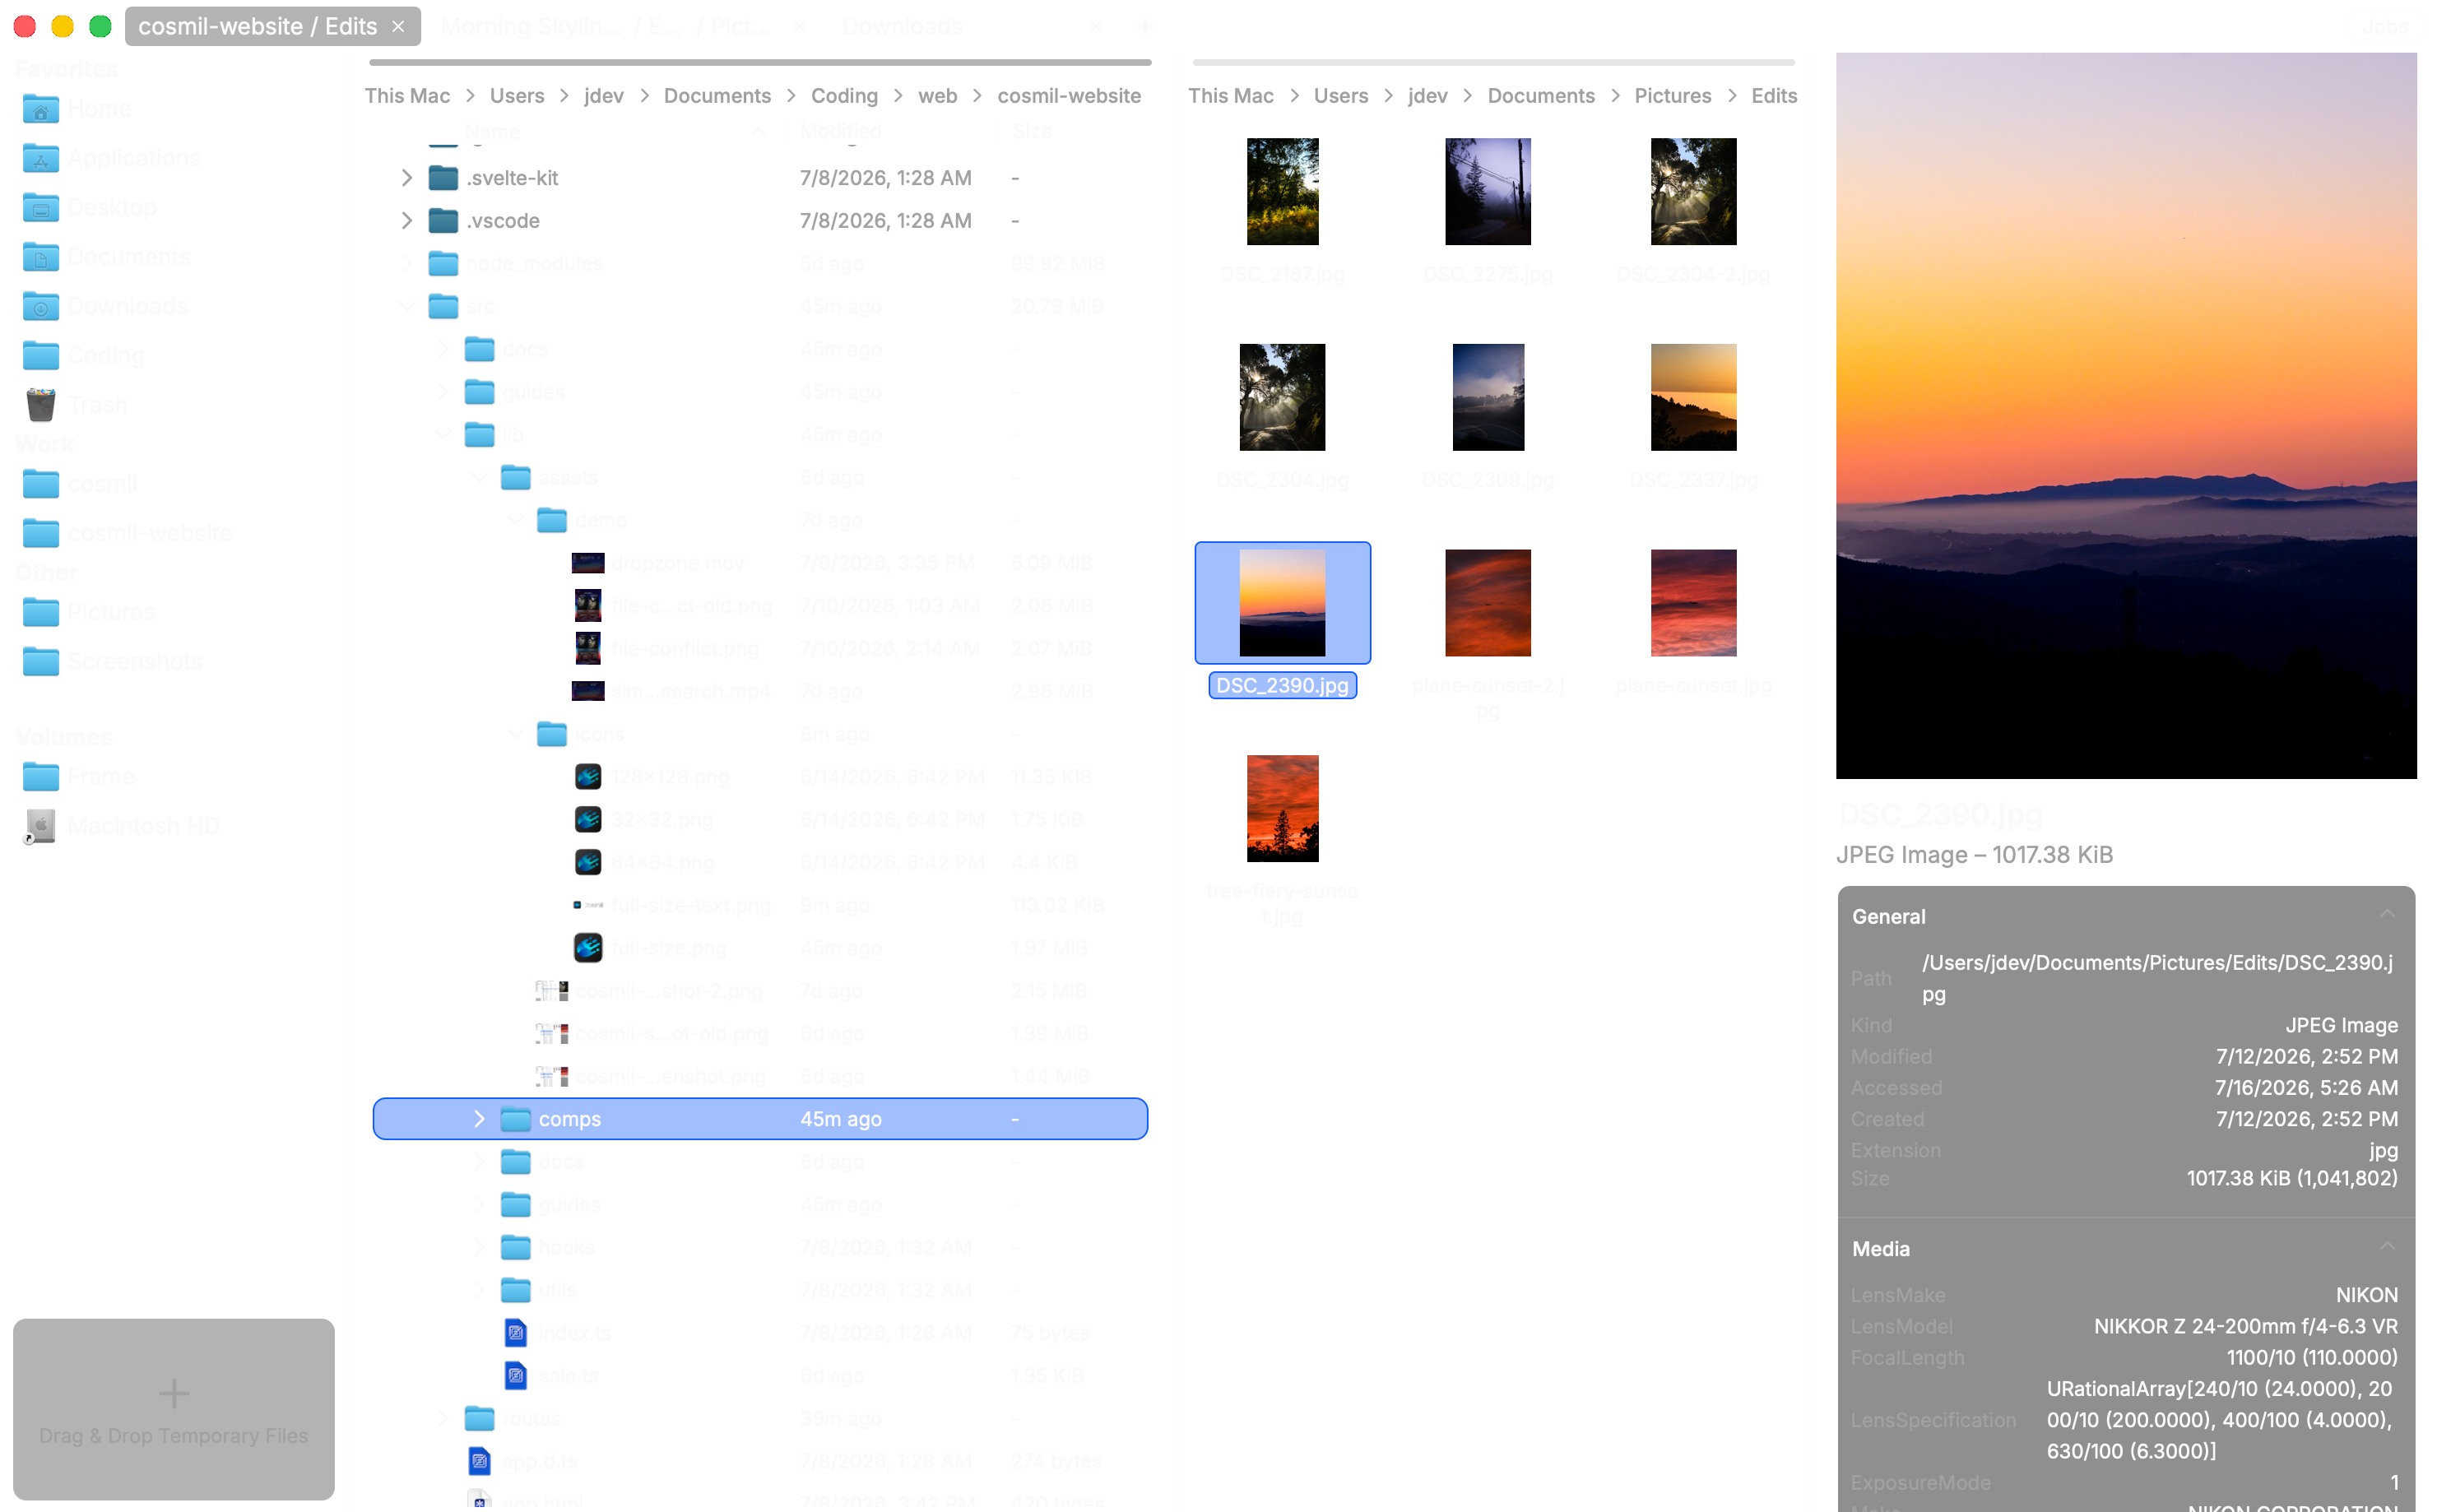Expand the routes folder
This screenshot has height=1512, width=2437.
[442, 1417]
